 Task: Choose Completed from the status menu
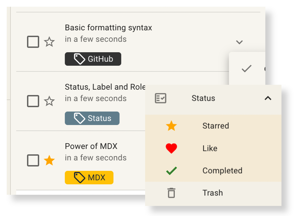[213, 171]
